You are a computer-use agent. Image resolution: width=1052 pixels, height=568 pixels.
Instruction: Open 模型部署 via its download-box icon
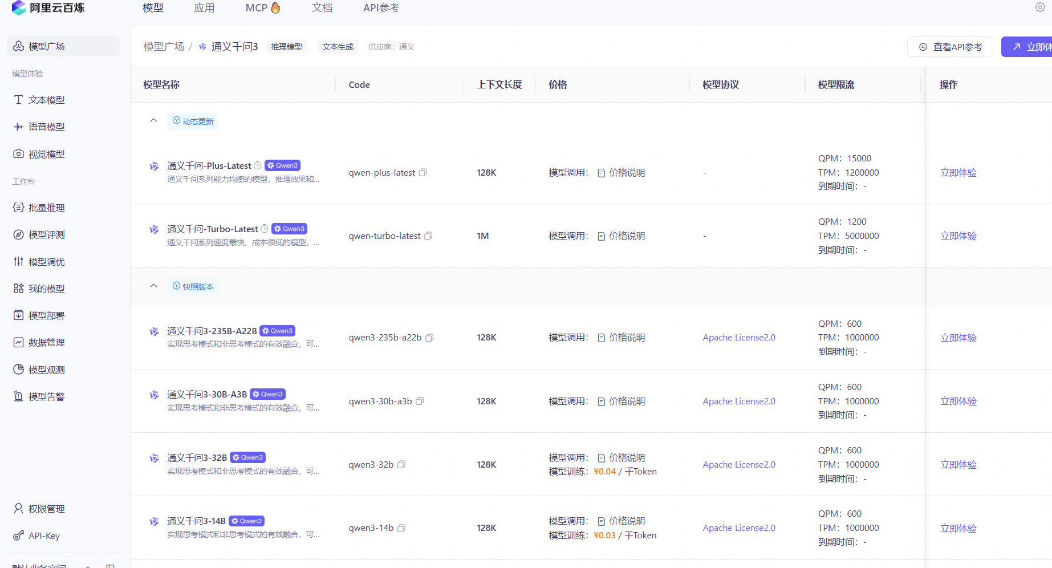[x=19, y=315]
